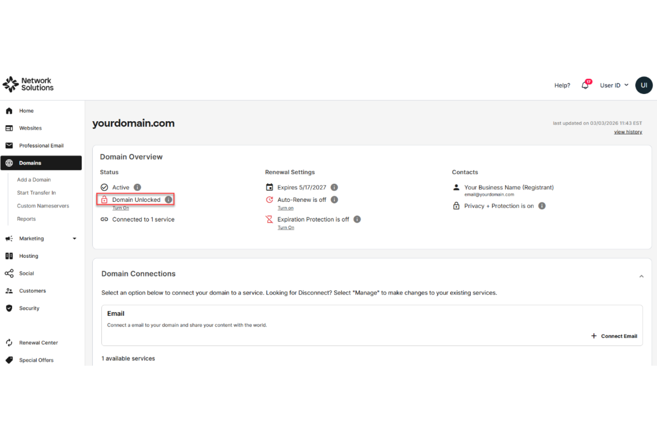
Task: Open the Domains menu item
Action: [x=30, y=162]
